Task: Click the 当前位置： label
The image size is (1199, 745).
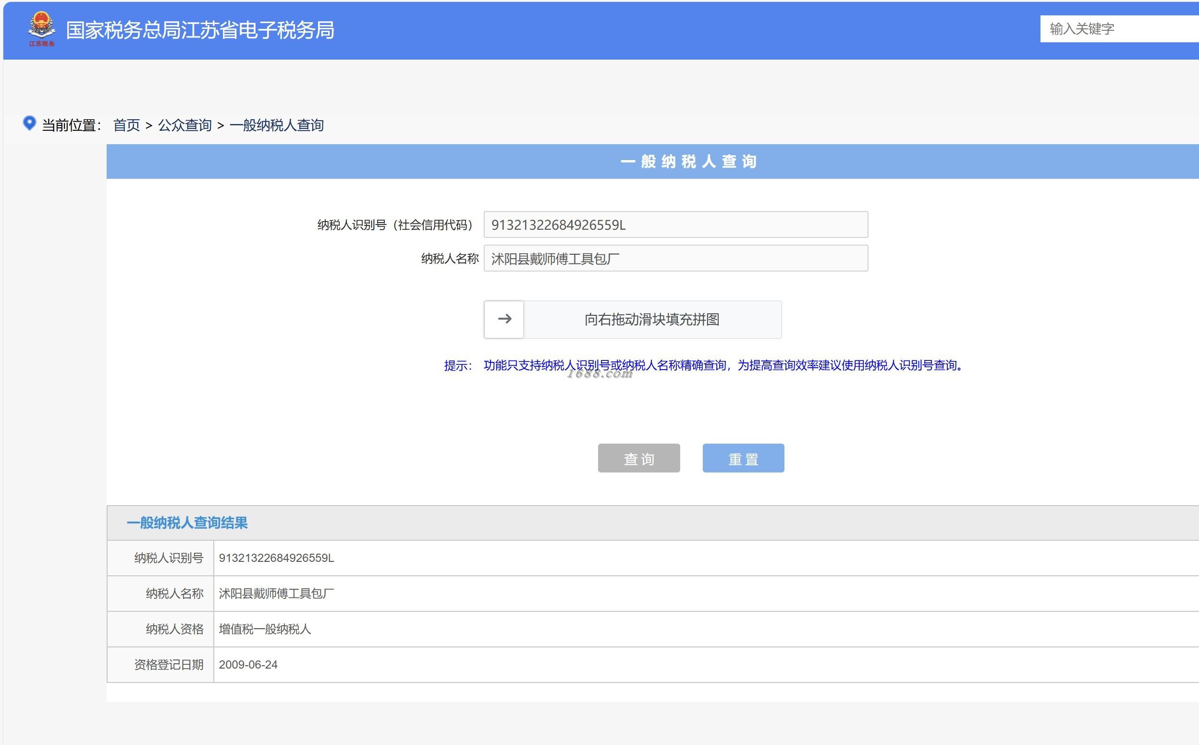Action: tap(72, 125)
